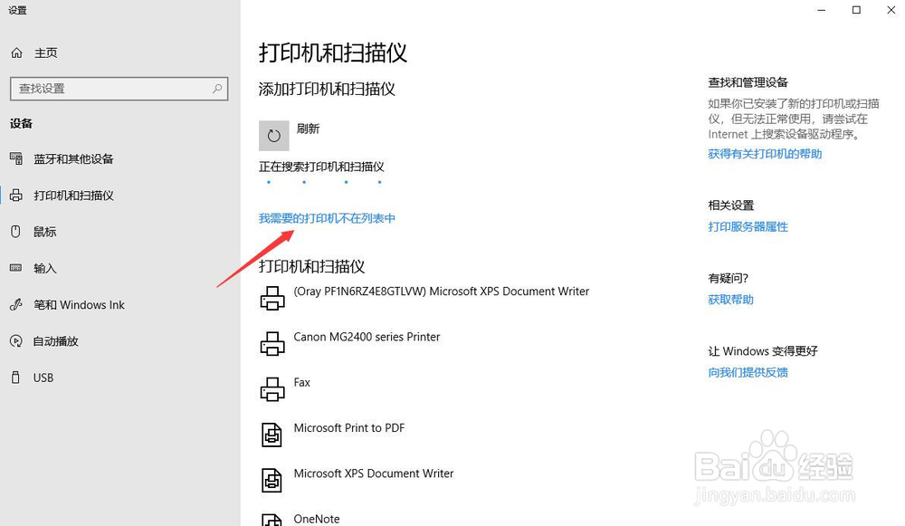Maximize the 设置 window
905x526 pixels.
[856, 10]
